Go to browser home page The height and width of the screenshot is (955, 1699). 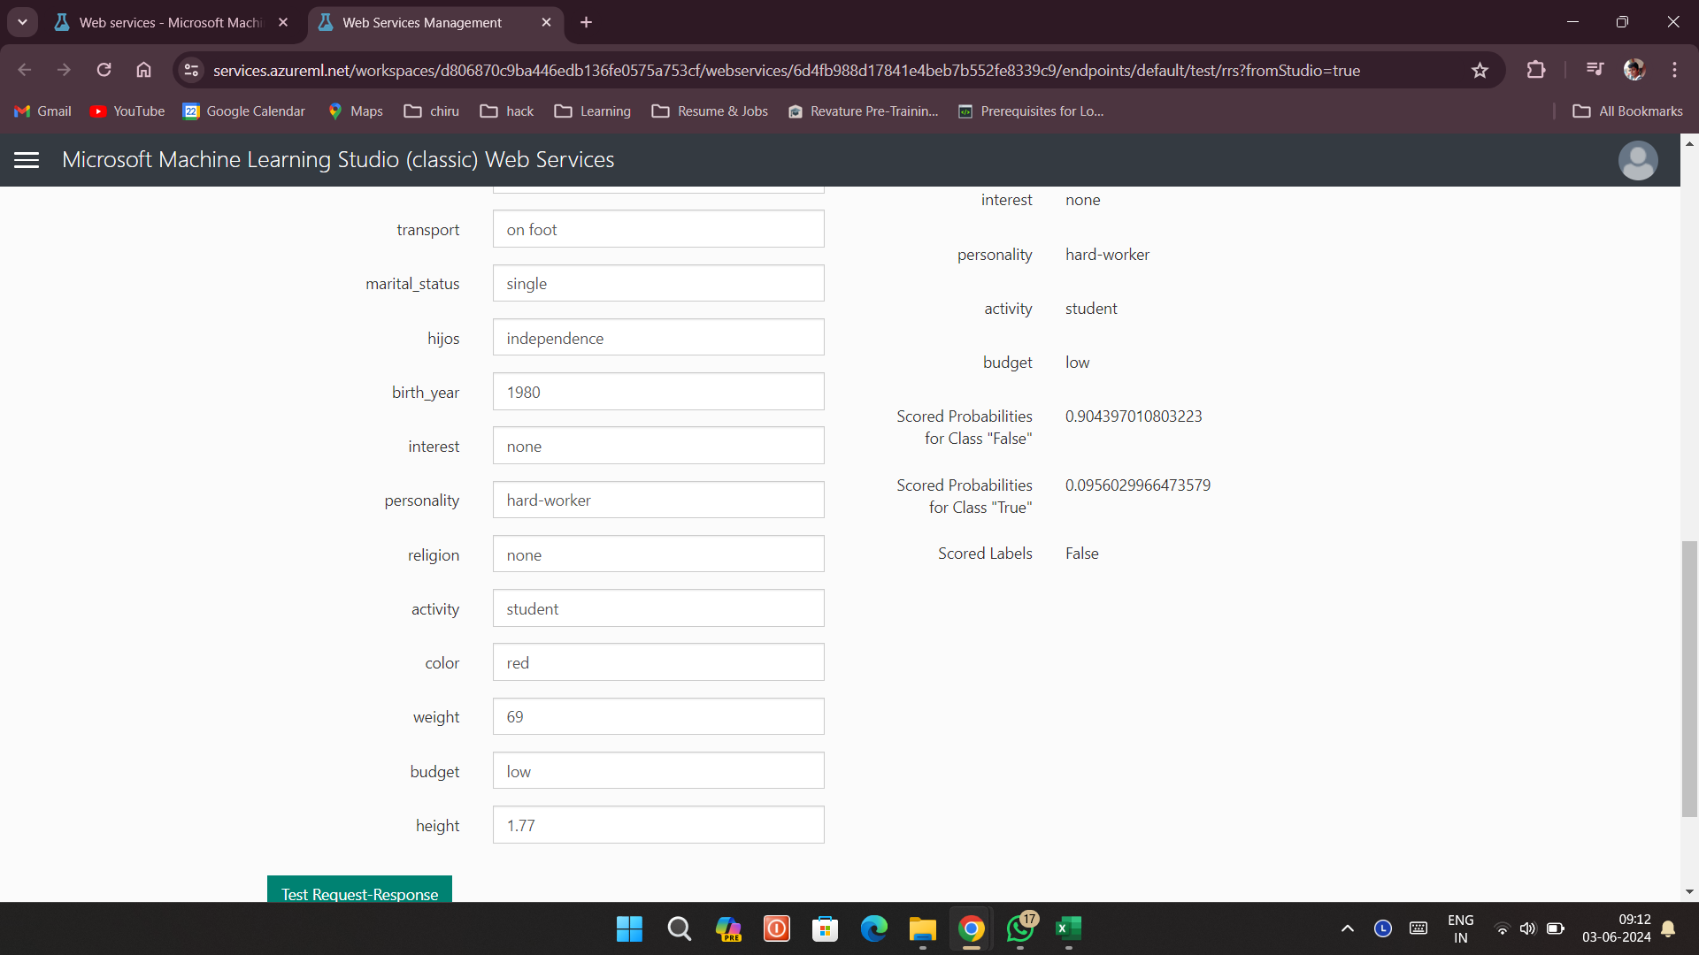[143, 70]
